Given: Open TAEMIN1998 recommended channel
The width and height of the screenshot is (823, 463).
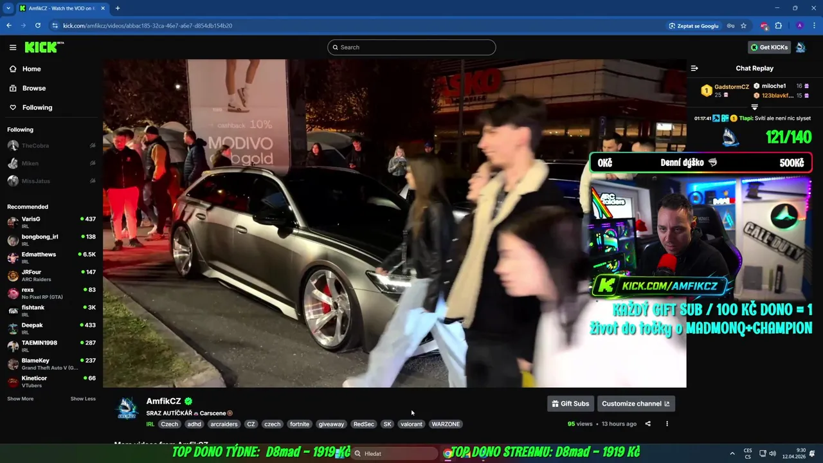Looking at the screenshot, I should (x=51, y=346).
